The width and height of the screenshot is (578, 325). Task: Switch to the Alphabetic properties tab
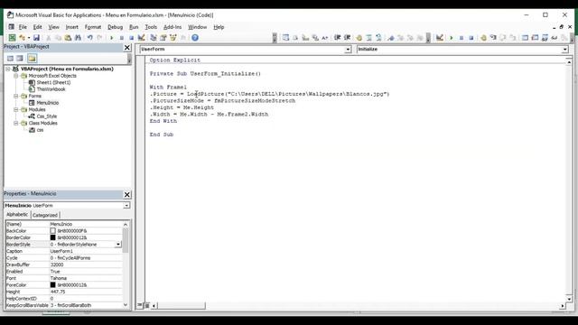[x=17, y=215]
